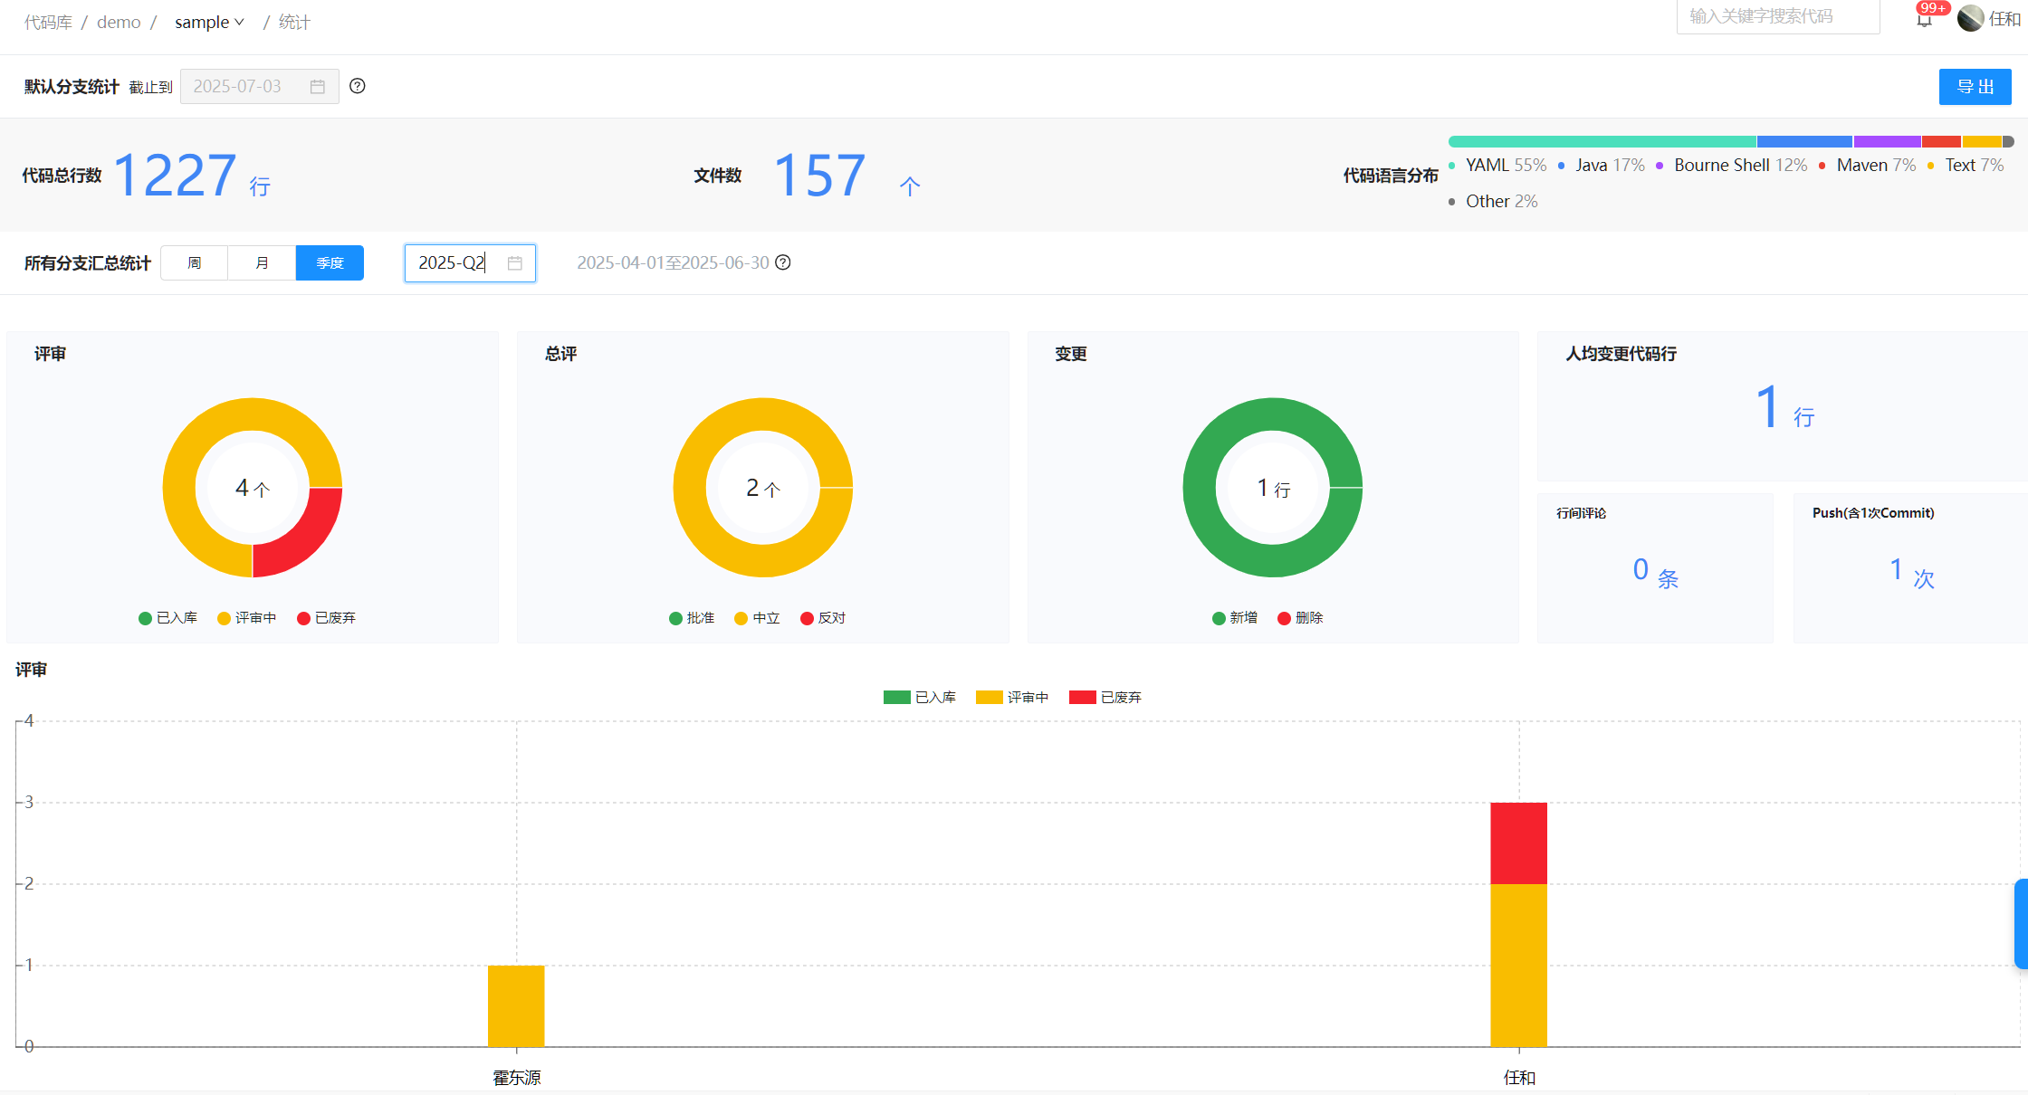The width and height of the screenshot is (2028, 1095).
Task: Switch statistics to 周 tab
Action: click(x=195, y=263)
